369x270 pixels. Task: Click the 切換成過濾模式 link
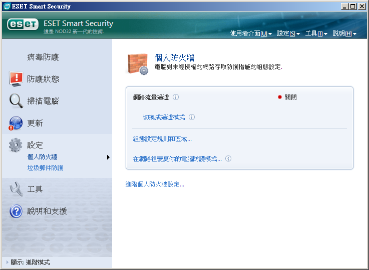164,117
